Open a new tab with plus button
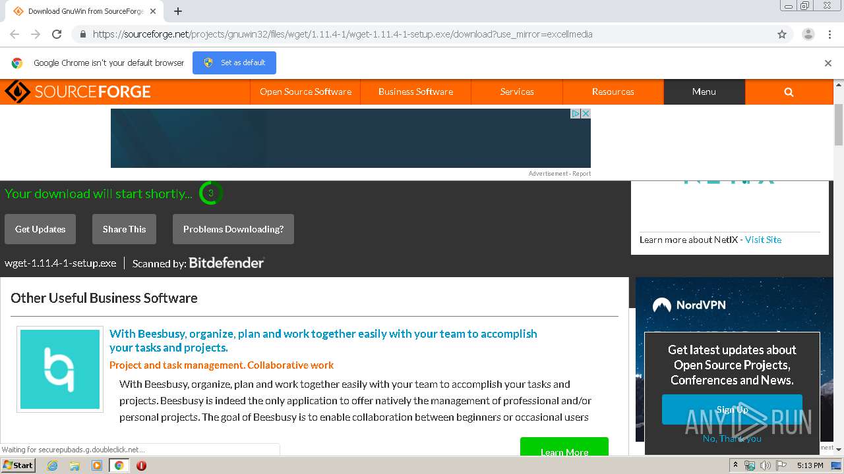The image size is (844, 474). tap(178, 11)
